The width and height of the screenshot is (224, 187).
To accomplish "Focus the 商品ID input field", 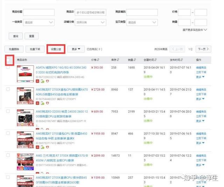I will coord(90,13).
